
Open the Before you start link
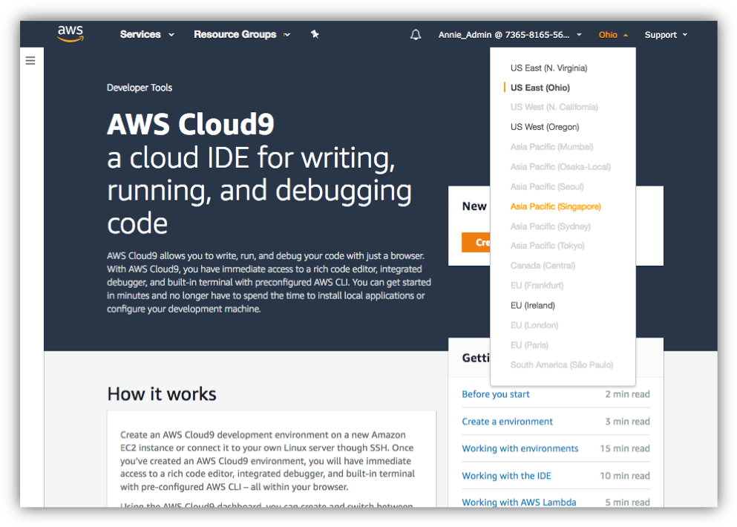click(x=495, y=394)
